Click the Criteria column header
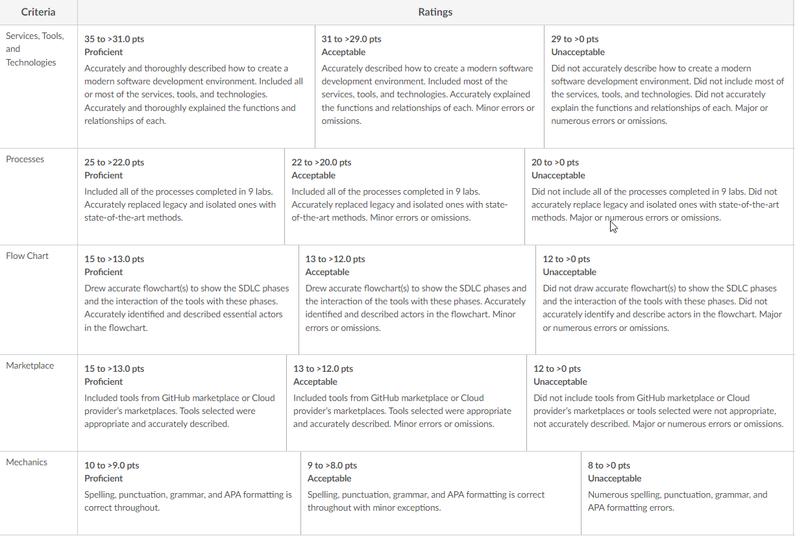The width and height of the screenshot is (795, 536). pyautogui.click(x=38, y=12)
